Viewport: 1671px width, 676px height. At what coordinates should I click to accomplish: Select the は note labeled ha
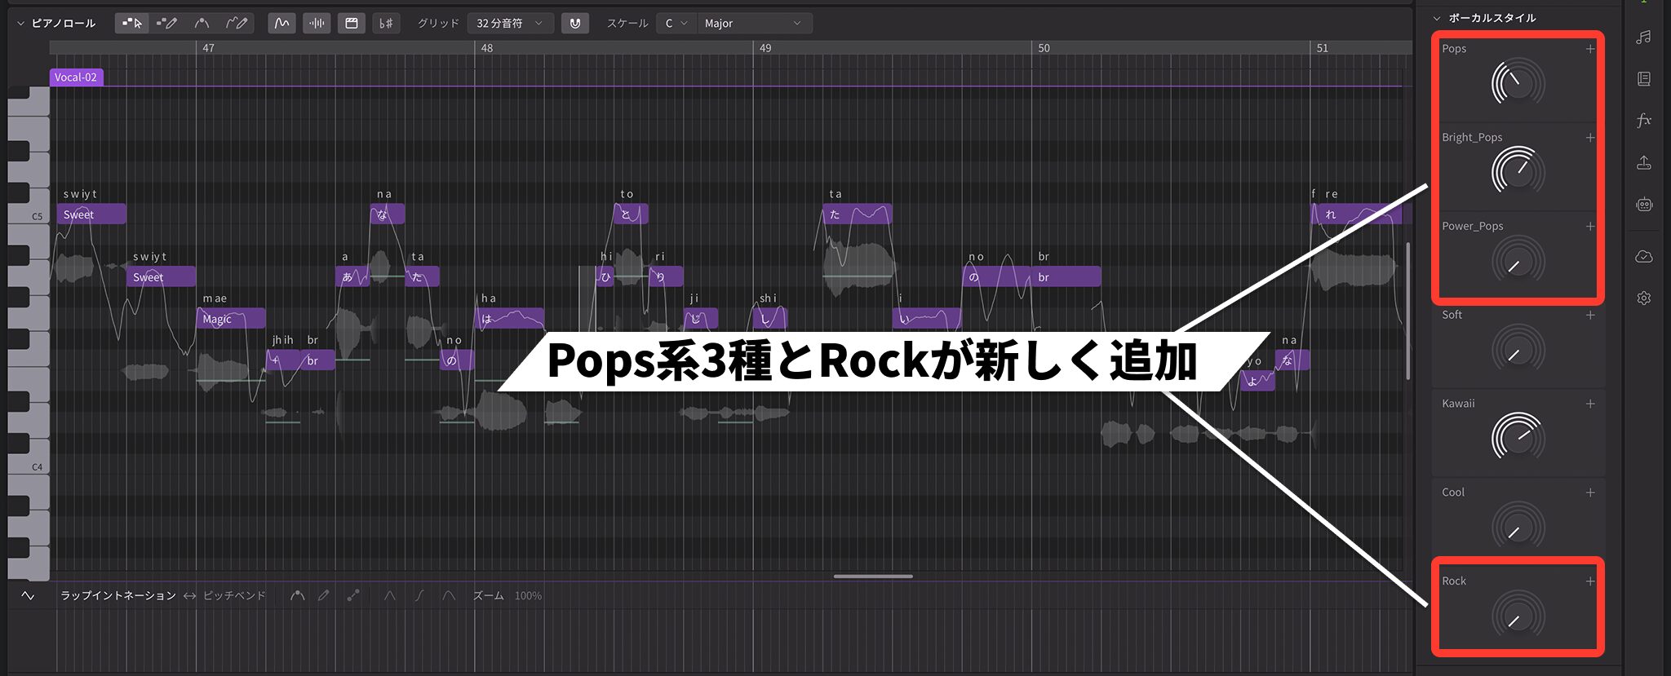(x=510, y=319)
